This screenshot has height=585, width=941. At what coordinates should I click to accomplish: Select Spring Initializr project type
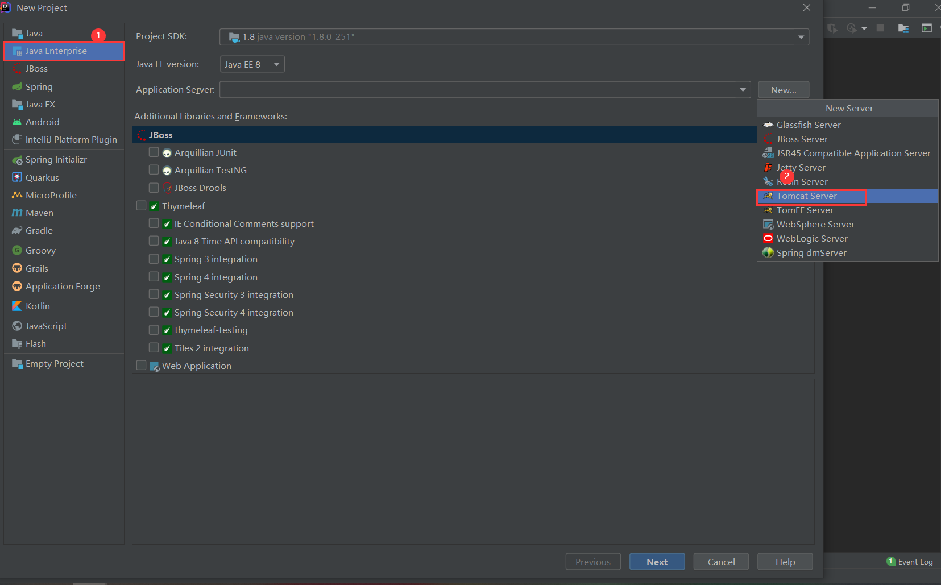pos(64,160)
